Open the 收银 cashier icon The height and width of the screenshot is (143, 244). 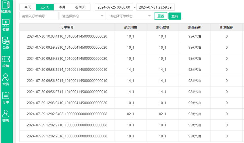click(x=6, y=25)
